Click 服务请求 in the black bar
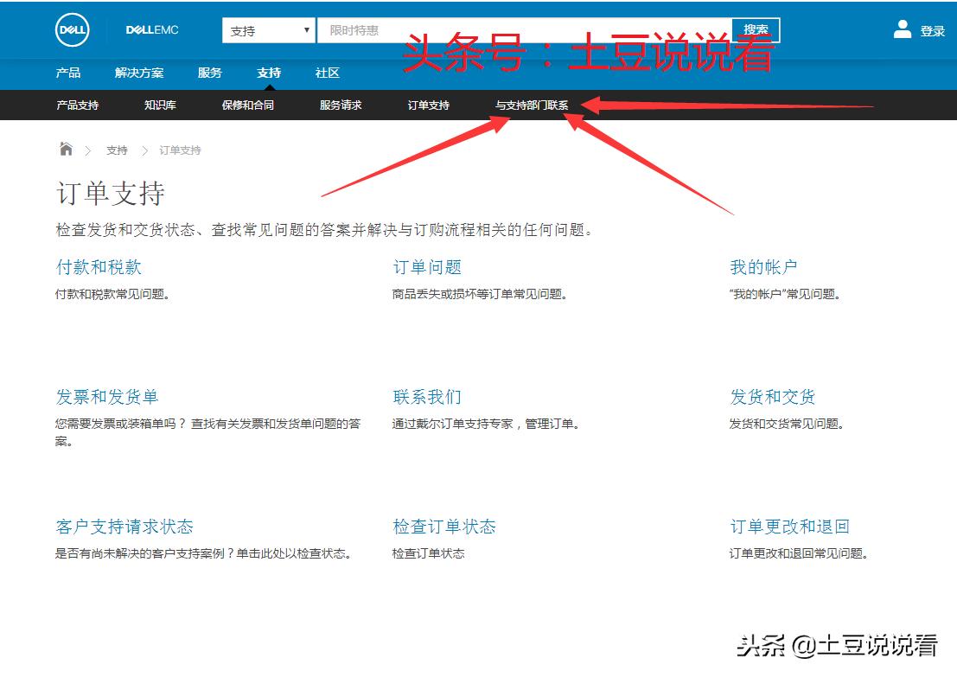 (x=339, y=105)
